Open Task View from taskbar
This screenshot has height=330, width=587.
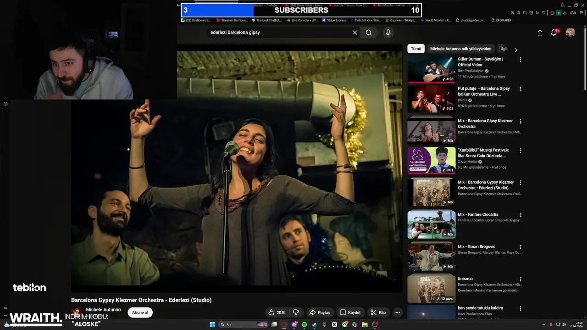click(274, 324)
